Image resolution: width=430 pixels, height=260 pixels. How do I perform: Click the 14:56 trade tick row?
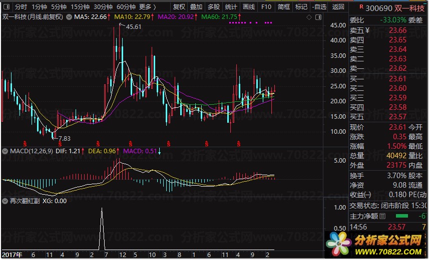pos(388,227)
